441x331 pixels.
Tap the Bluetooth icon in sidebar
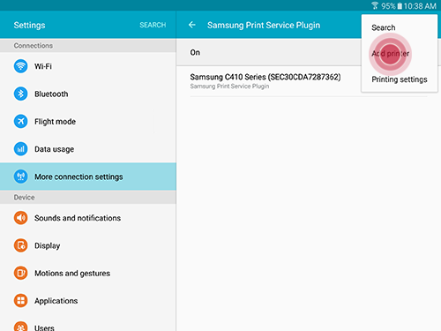(20, 94)
